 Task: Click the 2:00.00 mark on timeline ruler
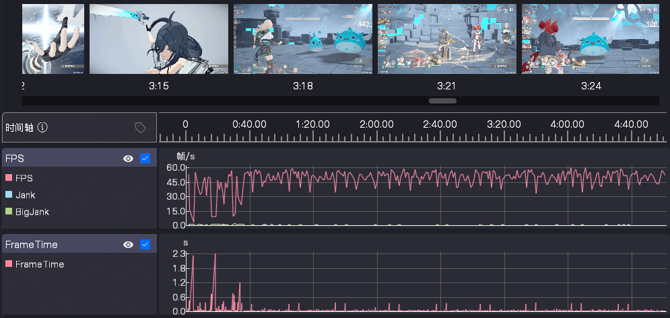point(376,125)
